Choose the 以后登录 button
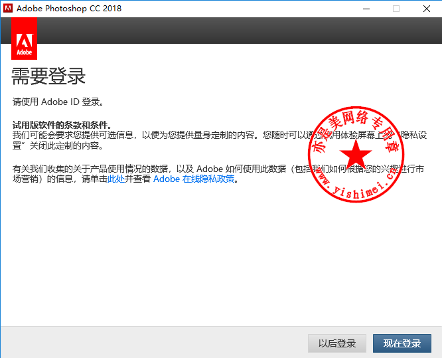442x358 pixels. pos(337,343)
